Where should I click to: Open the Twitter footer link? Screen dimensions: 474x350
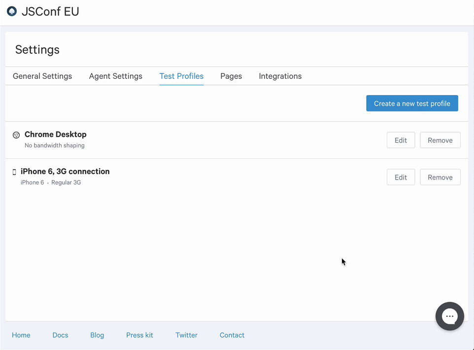pos(186,335)
